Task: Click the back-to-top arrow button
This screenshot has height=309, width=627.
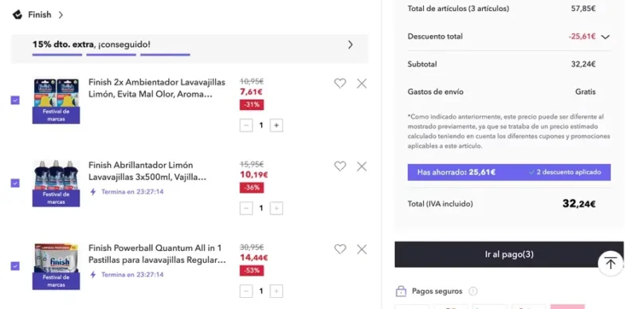Action: pyautogui.click(x=610, y=263)
